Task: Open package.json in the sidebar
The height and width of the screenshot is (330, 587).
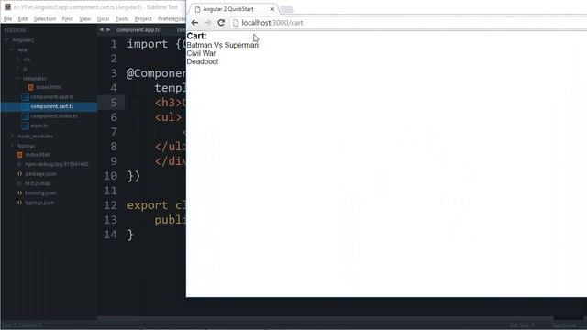Action: click(40, 174)
